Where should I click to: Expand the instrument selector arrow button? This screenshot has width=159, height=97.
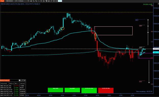[x=16, y=1]
